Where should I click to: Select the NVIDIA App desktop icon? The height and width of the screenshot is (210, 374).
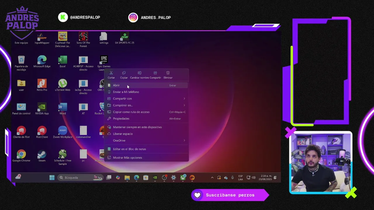pos(42,109)
